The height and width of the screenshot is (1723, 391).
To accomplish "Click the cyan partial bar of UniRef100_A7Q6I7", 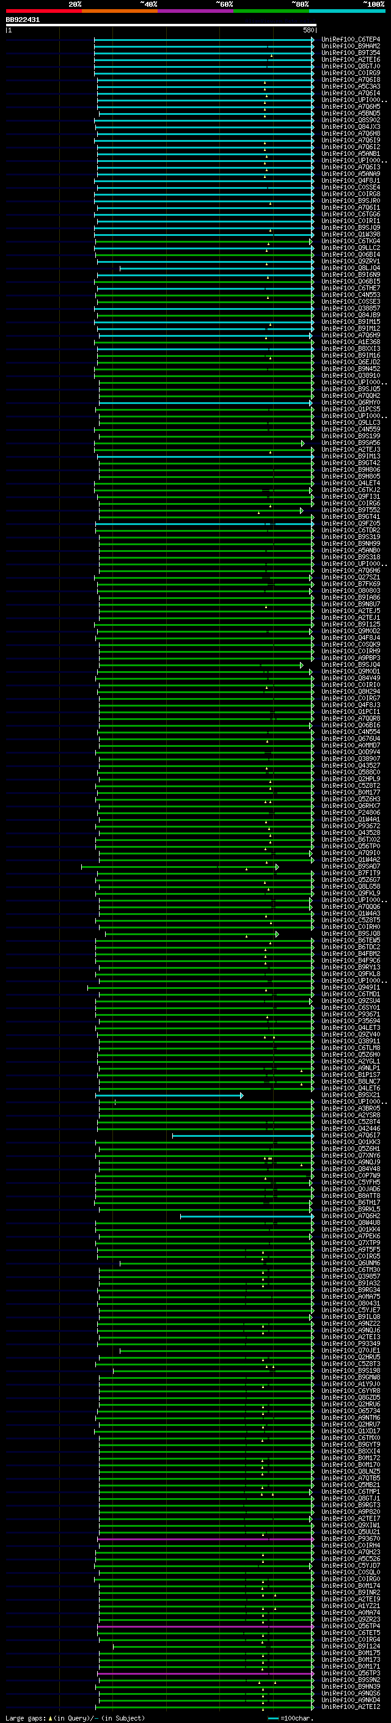I will [x=243, y=1136].
